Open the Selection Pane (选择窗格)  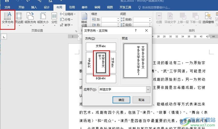208,18
